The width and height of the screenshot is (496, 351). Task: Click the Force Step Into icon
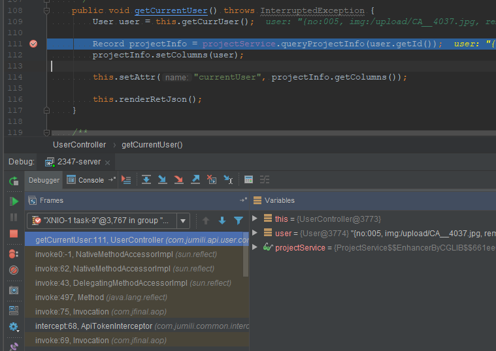178,179
